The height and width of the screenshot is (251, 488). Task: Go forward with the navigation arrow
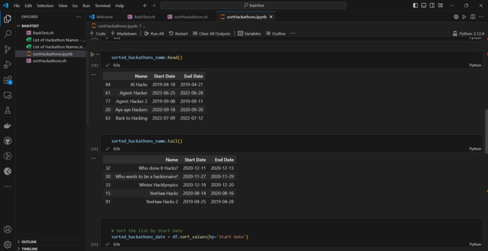coord(153,5)
